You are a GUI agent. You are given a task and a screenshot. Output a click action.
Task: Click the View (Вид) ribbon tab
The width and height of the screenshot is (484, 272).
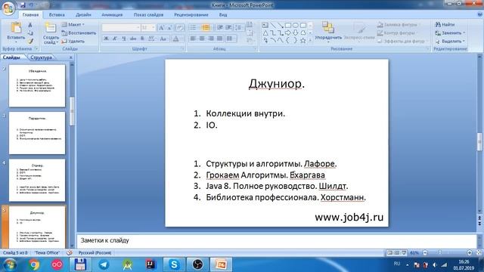[x=223, y=14]
